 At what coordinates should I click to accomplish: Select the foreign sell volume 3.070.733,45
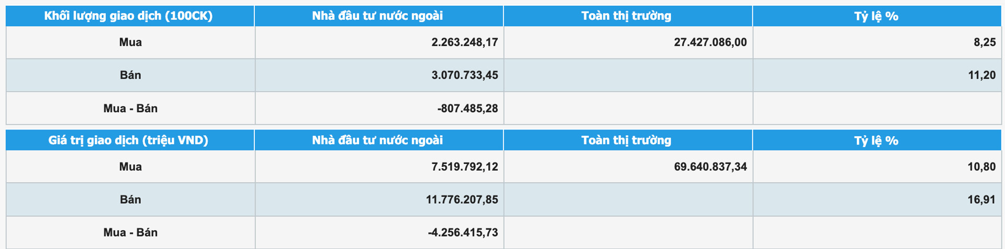(464, 75)
